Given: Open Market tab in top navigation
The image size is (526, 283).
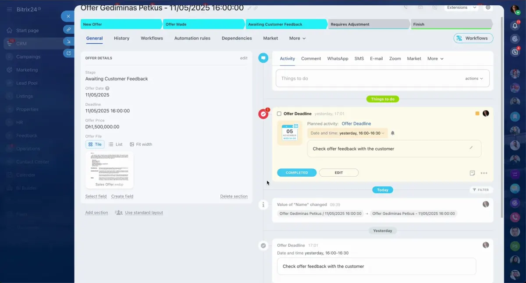Looking at the screenshot, I should [270, 38].
